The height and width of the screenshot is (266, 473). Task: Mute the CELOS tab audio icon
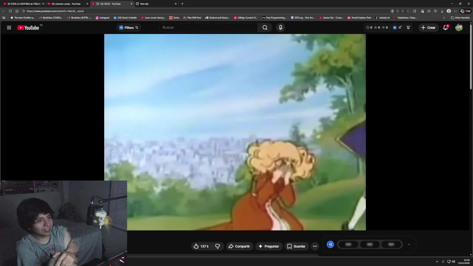pos(97,4)
